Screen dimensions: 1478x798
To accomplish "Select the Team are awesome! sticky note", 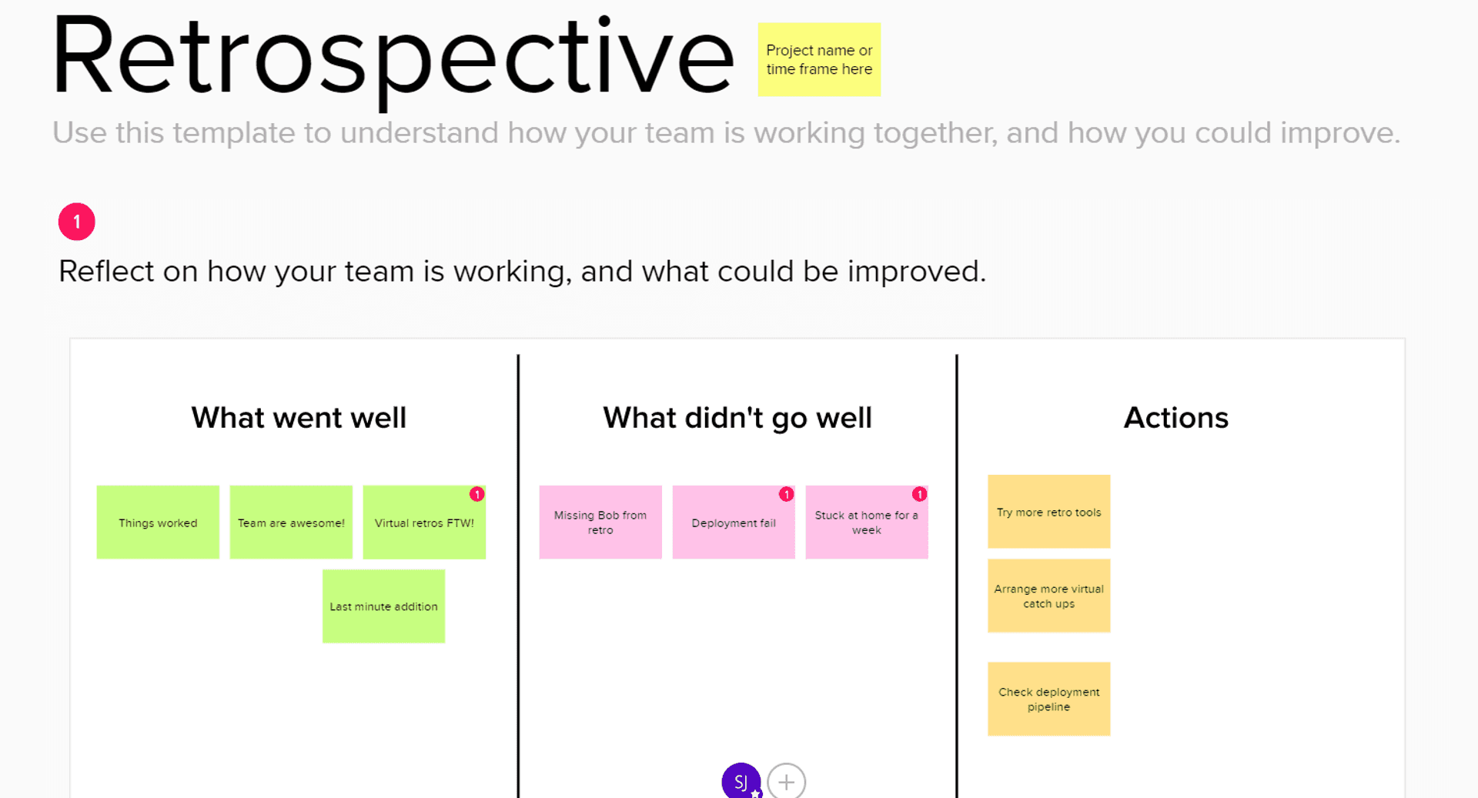I will click(291, 523).
